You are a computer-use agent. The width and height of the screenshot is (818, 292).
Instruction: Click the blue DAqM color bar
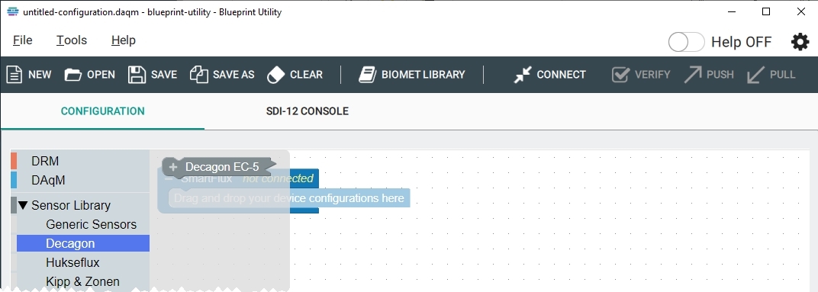tap(14, 181)
